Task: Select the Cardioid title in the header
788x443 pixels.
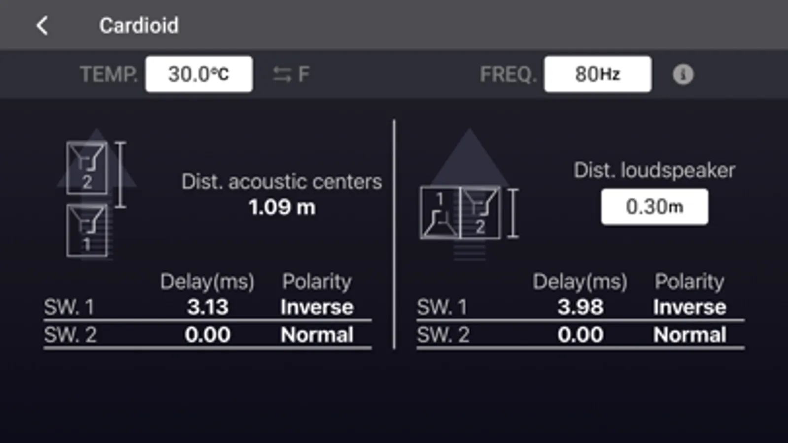Action: [x=139, y=25]
